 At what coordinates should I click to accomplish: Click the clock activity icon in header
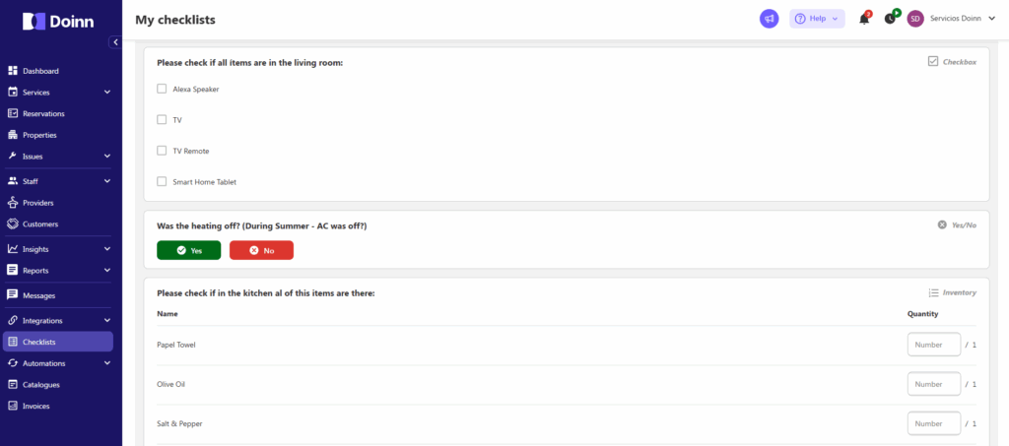891,19
